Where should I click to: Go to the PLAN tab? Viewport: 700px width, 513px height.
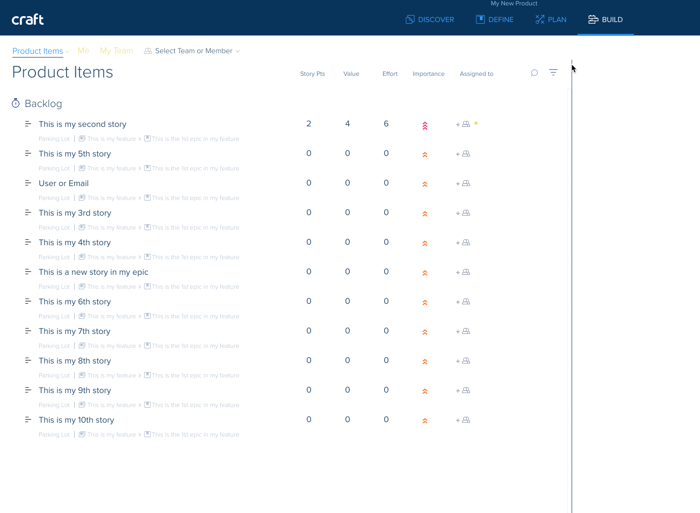551,19
